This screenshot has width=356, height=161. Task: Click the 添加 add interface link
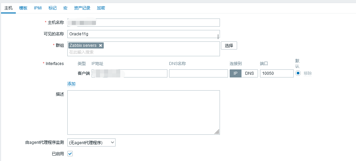(71, 84)
